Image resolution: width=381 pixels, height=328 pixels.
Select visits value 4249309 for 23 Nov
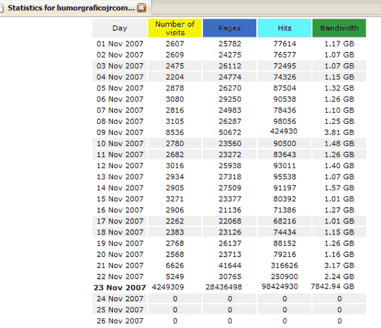[x=168, y=287]
